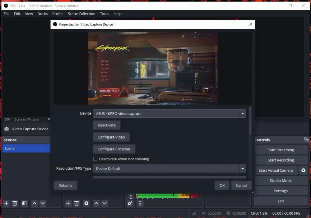Confirm the dialog with OK

point(222,185)
